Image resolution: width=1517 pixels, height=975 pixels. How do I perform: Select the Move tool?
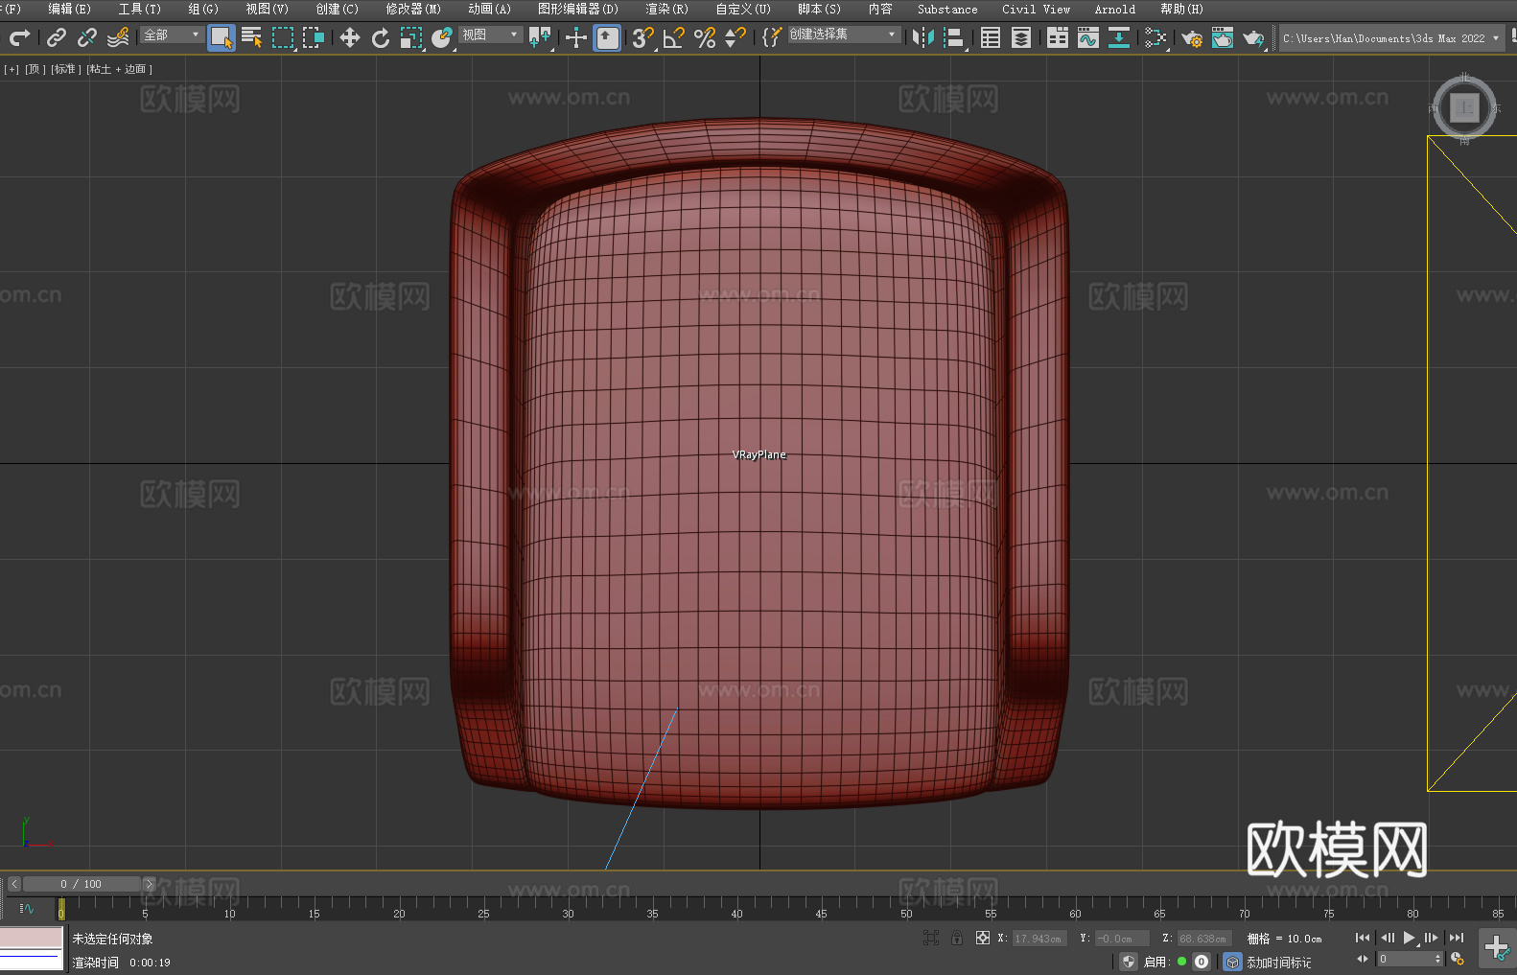[x=350, y=37]
